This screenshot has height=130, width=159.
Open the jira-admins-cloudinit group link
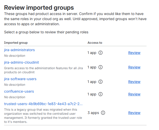22,62
